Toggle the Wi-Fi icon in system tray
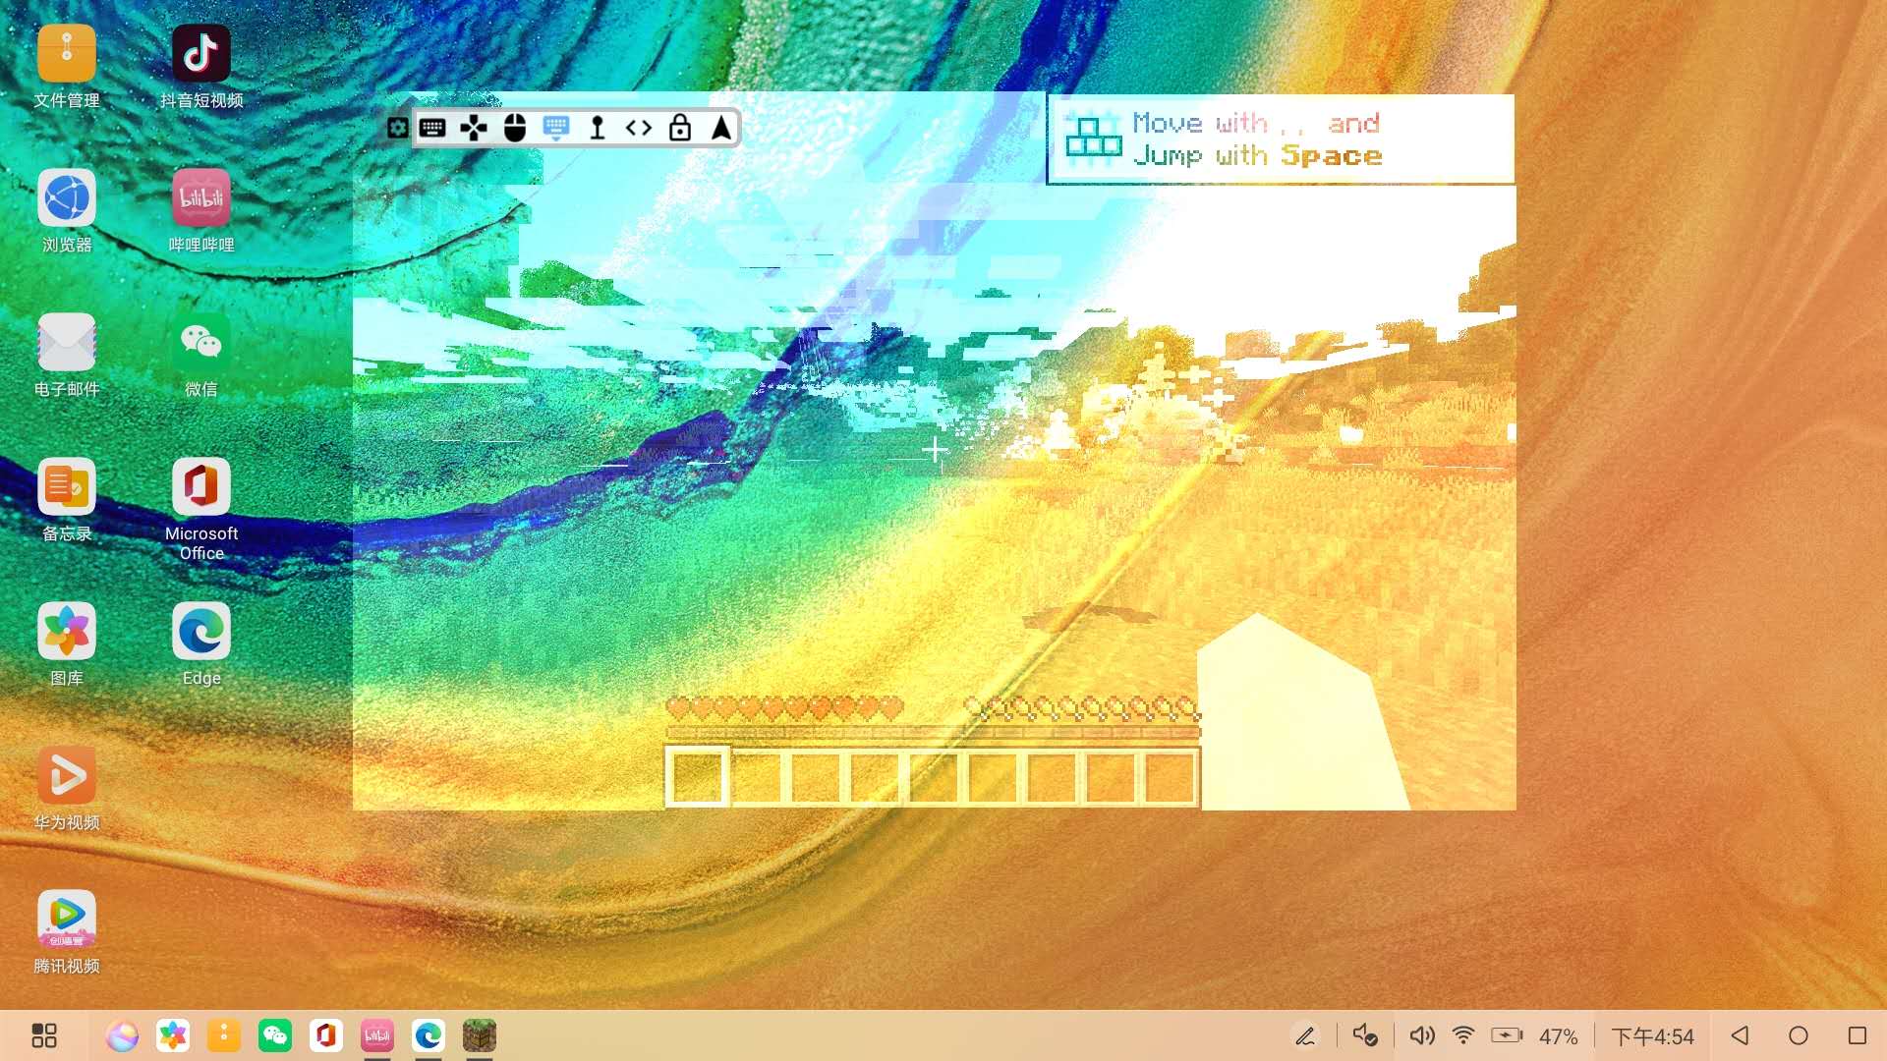 point(1463,1035)
